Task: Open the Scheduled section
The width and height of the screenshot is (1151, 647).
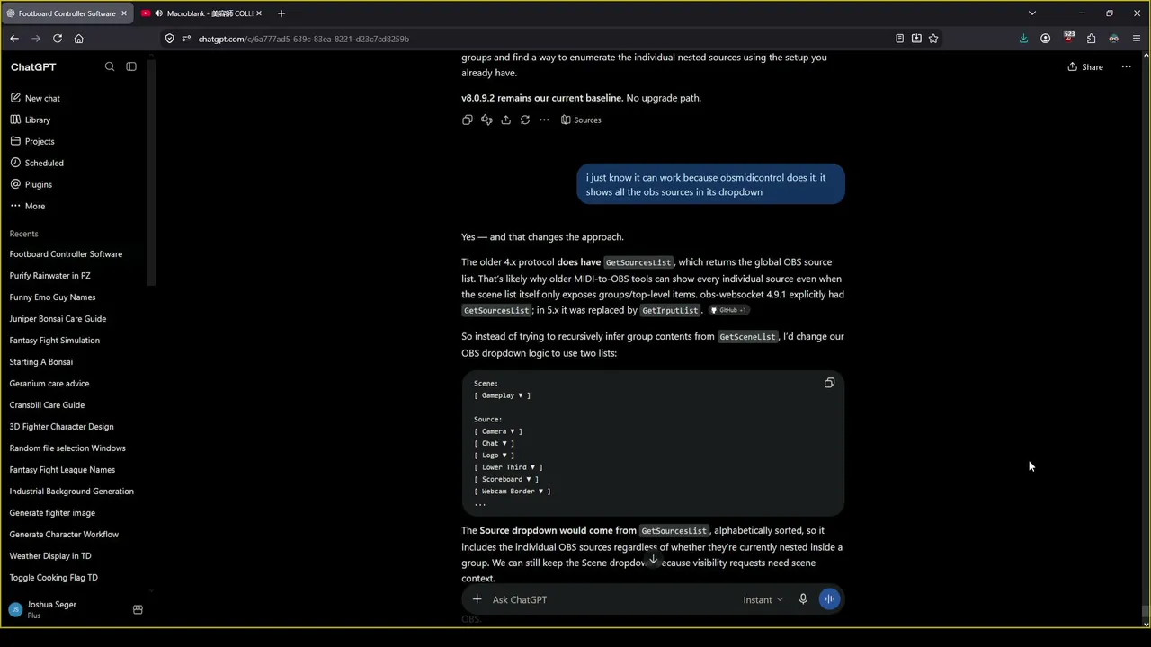Action: [x=44, y=163]
